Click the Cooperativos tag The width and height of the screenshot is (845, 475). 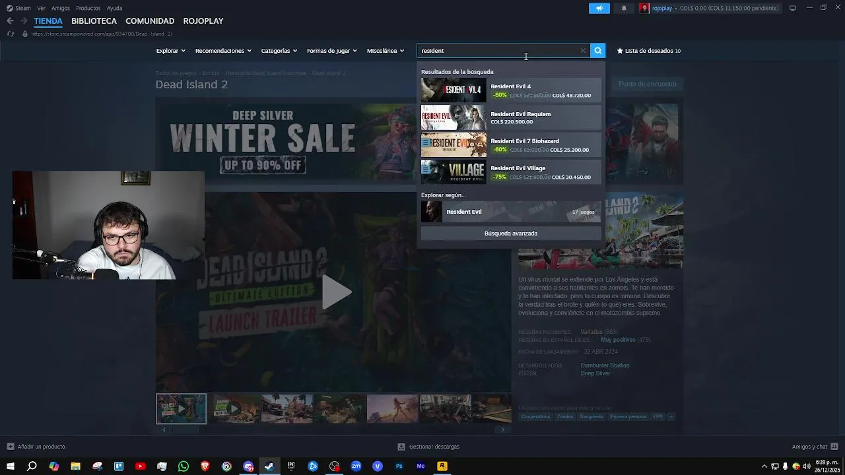(x=535, y=417)
